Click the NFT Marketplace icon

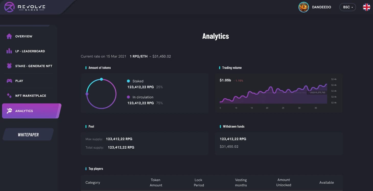(8, 96)
